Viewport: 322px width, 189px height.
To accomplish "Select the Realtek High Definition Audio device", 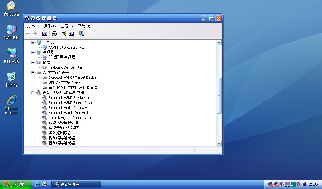I will 70,118.
